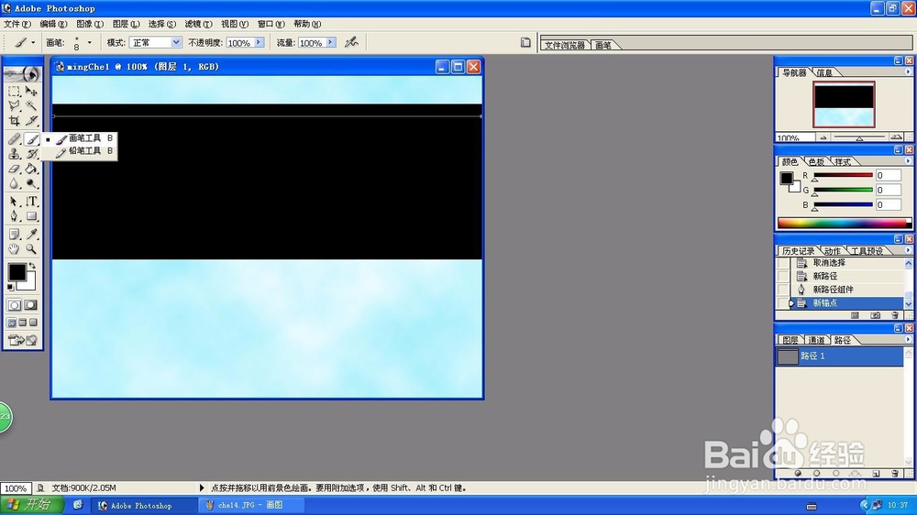Screen dimensions: 917x515
Task: Switch to standard screen mode
Action: [12, 323]
